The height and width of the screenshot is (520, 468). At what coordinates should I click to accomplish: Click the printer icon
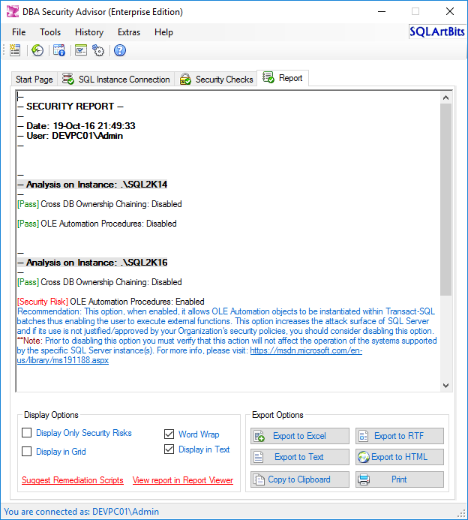[x=364, y=479]
